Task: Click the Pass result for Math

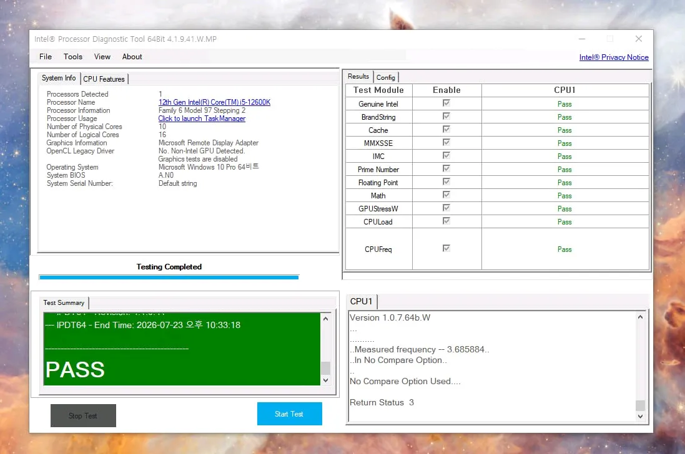Action: [x=564, y=196]
